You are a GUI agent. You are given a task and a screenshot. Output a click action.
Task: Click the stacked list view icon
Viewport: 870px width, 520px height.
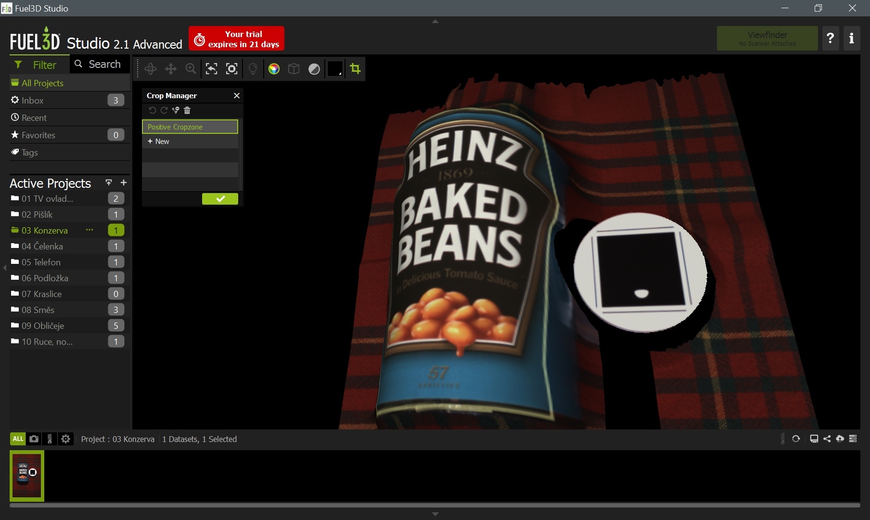(853, 439)
